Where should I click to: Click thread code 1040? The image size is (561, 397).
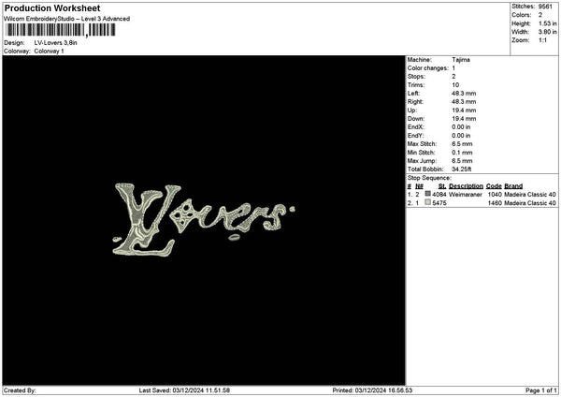click(x=495, y=195)
